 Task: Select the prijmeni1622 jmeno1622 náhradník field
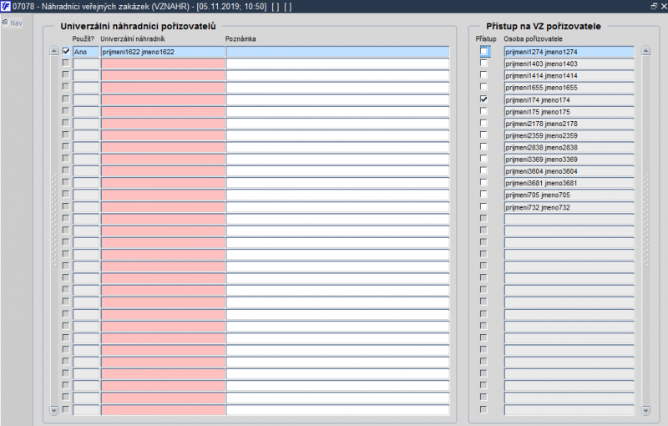pyautogui.click(x=163, y=52)
